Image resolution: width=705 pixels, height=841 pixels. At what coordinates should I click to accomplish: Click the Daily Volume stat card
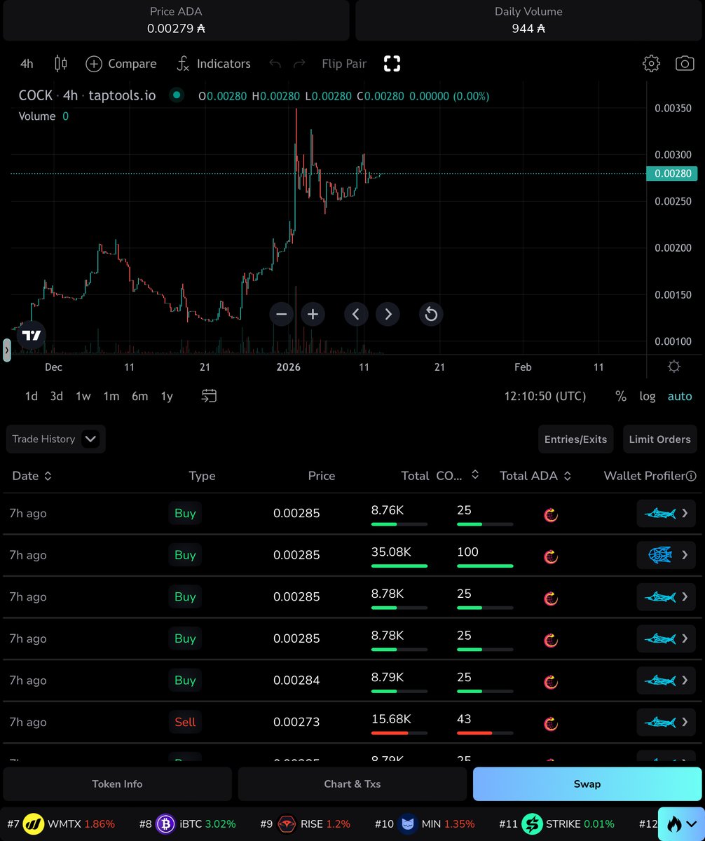(x=528, y=20)
